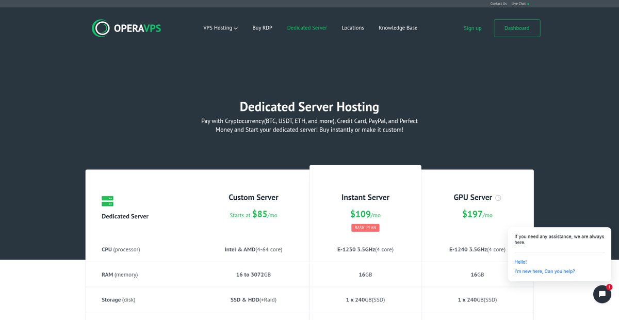Image resolution: width=619 pixels, height=320 pixels.
Task: Click the GPU Server column heading
Action: point(473,197)
